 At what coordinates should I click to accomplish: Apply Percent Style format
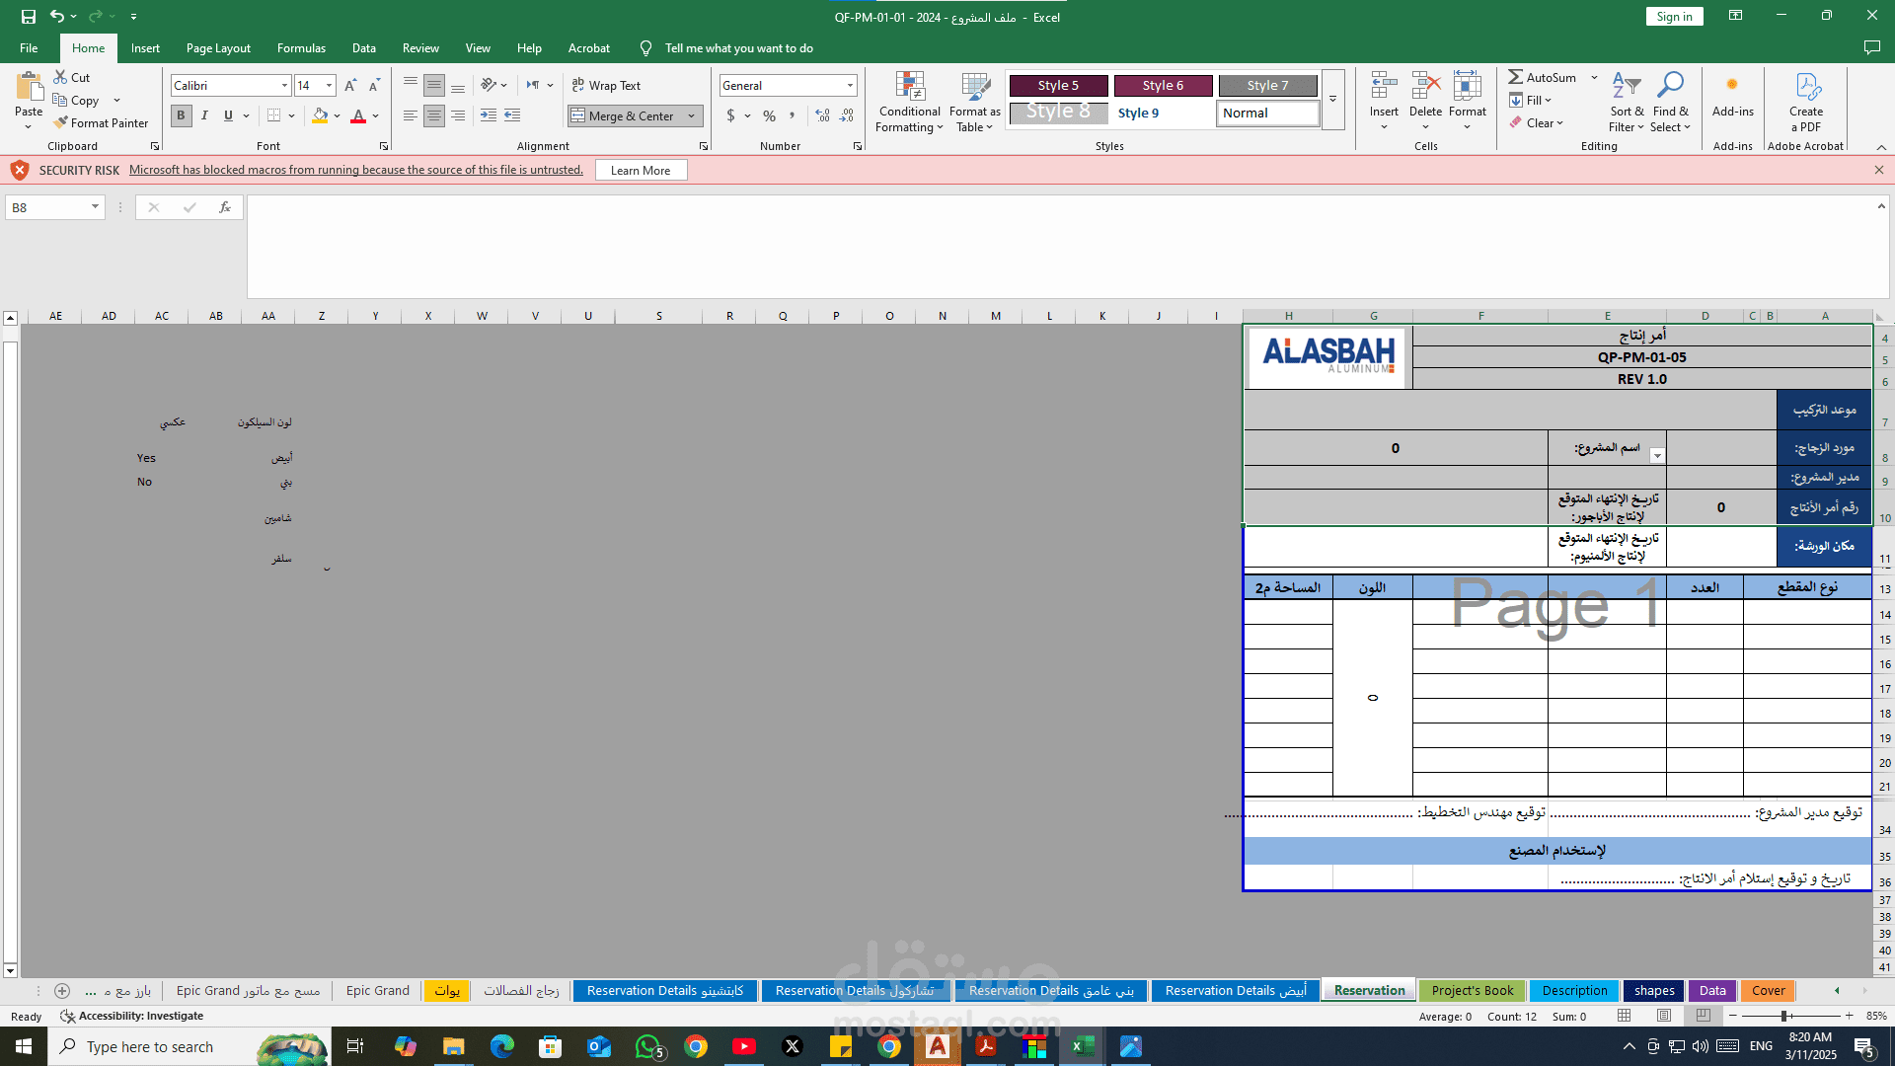pos(769,115)
